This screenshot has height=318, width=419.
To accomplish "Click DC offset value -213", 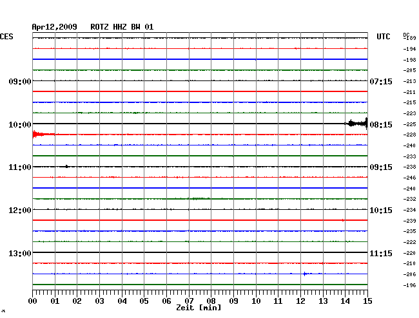I will pos(409,81).
